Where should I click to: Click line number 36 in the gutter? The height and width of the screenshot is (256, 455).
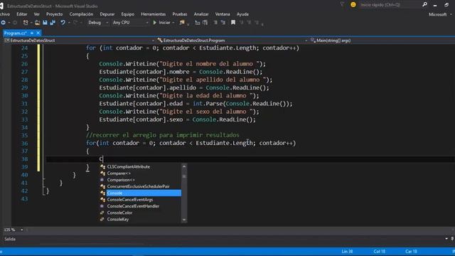coord(24,143)
